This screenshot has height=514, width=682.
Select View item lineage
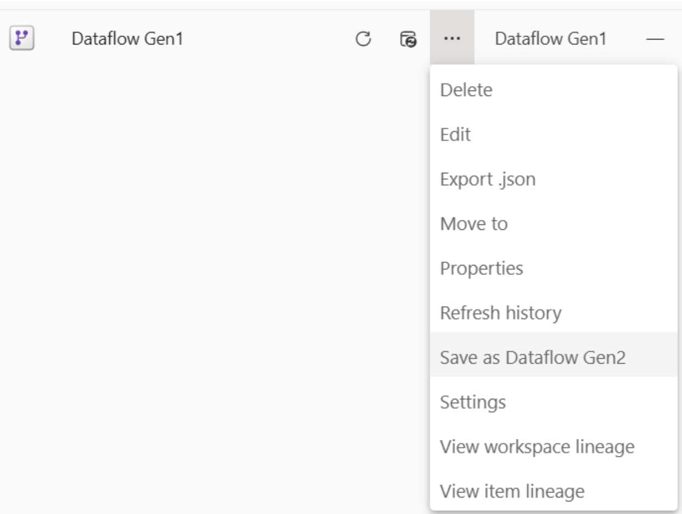point(554,492)
